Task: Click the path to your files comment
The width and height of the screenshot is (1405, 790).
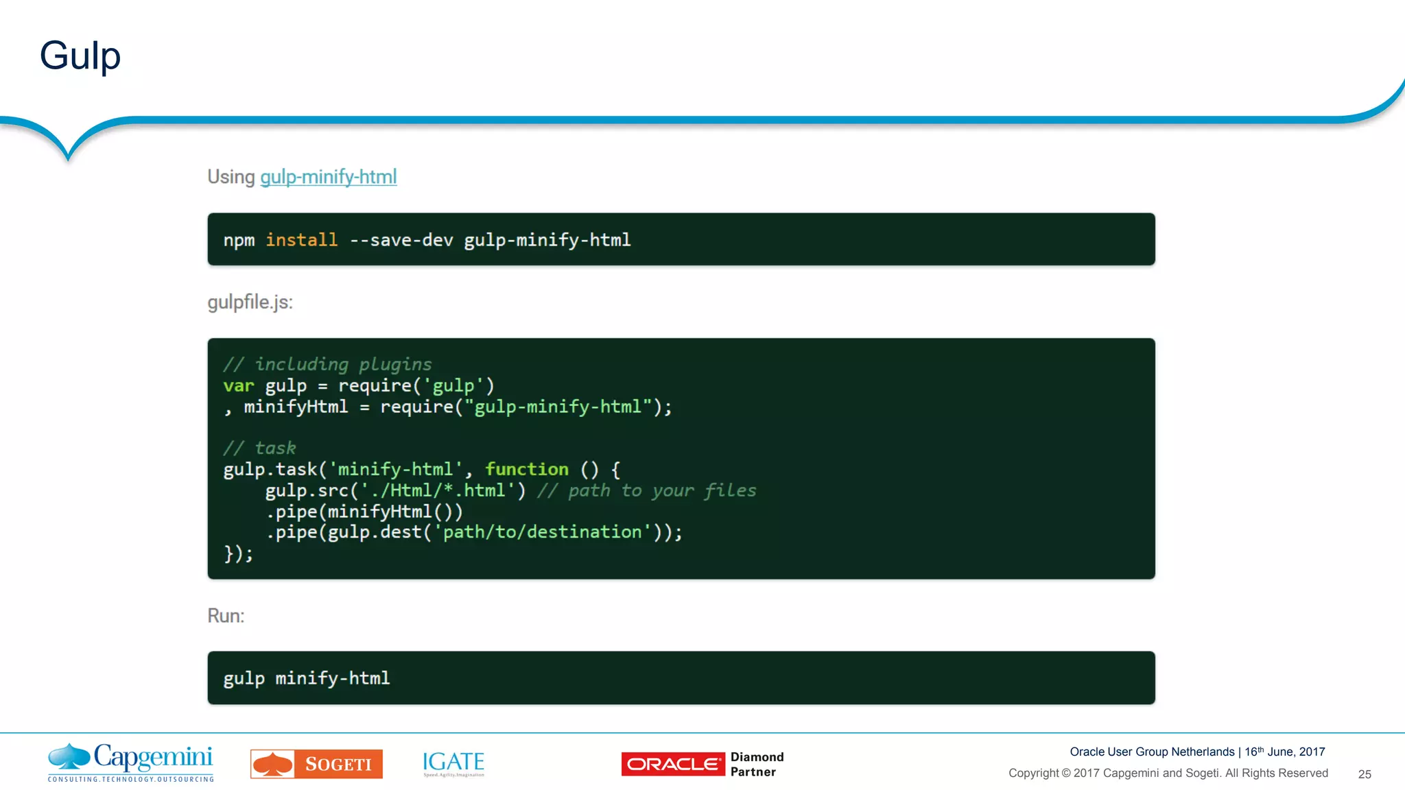Action: pyautogui.click(x=646, y=490)
